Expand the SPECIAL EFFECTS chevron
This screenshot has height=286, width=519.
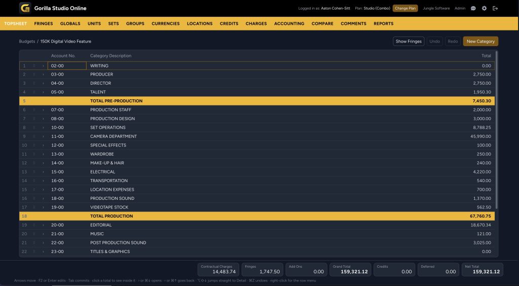43,146
